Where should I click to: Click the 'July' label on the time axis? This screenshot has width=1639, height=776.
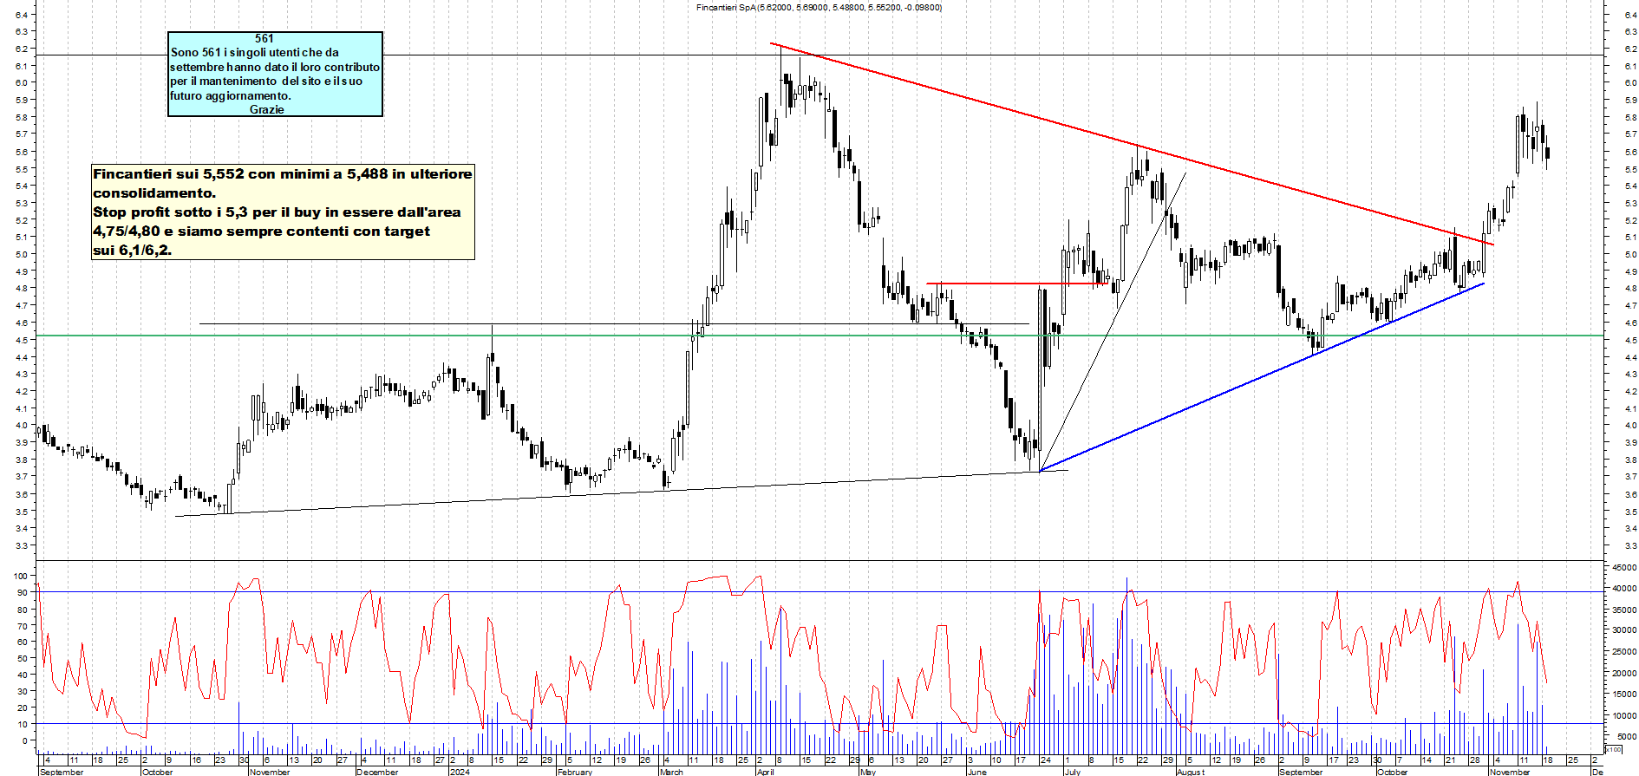coord(1073,772)
